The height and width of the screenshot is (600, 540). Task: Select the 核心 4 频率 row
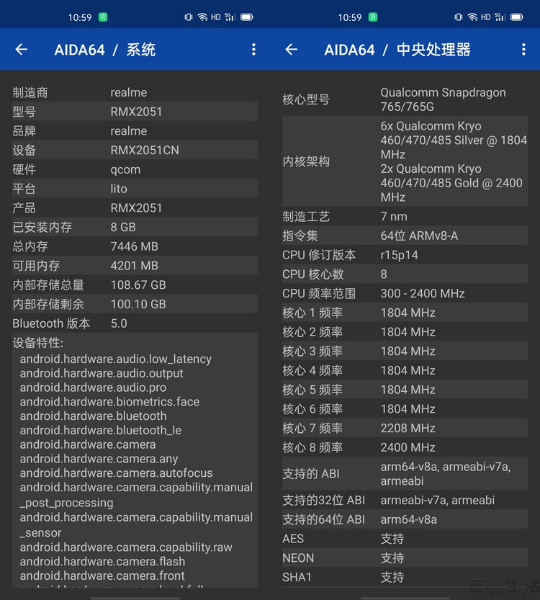click(x=405, y=370)
